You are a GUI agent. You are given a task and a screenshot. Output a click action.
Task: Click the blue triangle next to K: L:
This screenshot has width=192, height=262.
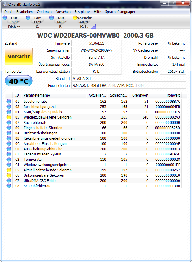[94, 26]
